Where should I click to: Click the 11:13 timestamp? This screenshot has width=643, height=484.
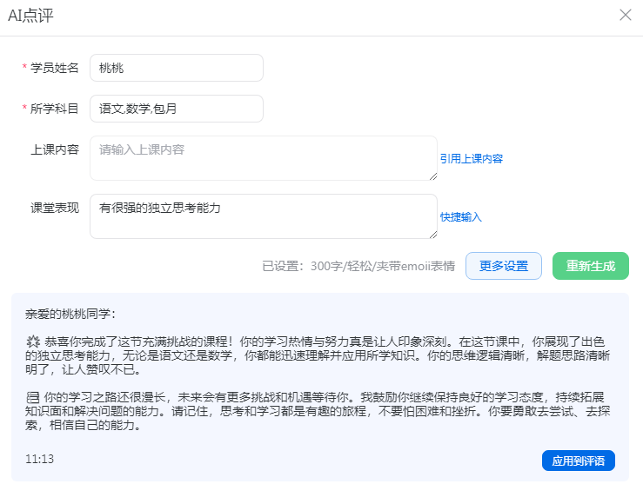pos(39,459)
